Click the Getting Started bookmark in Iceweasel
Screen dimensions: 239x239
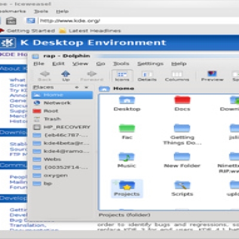click(27, 30)
